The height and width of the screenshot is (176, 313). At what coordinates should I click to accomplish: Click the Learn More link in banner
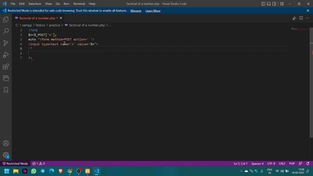point(153,11)
